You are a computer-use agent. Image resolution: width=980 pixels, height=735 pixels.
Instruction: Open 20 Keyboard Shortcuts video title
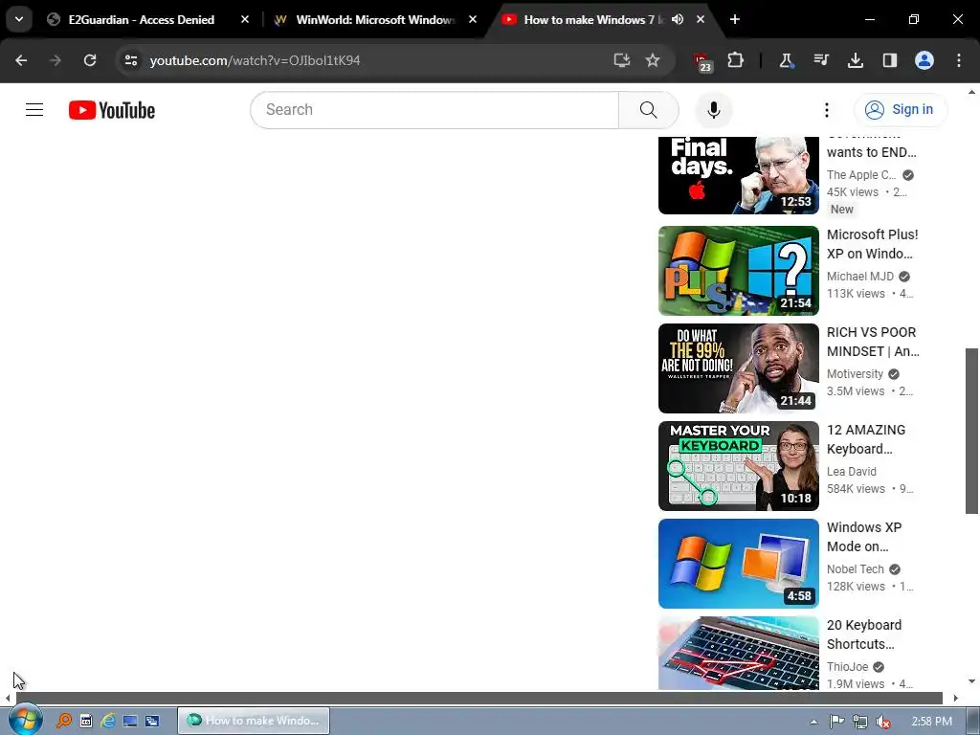[x=864, y=635]
